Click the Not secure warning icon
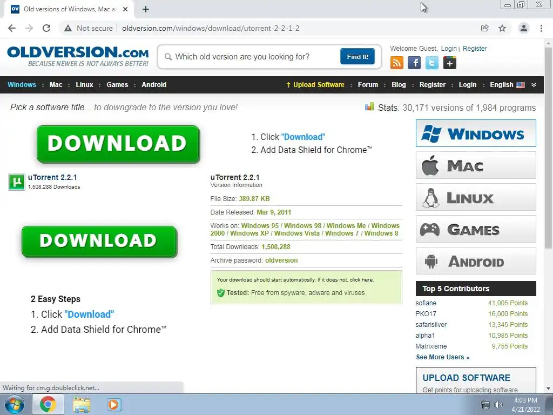Image resolution: width=553 pixels, height=415 pixels. pyautogui.click(x=68, y=28)
